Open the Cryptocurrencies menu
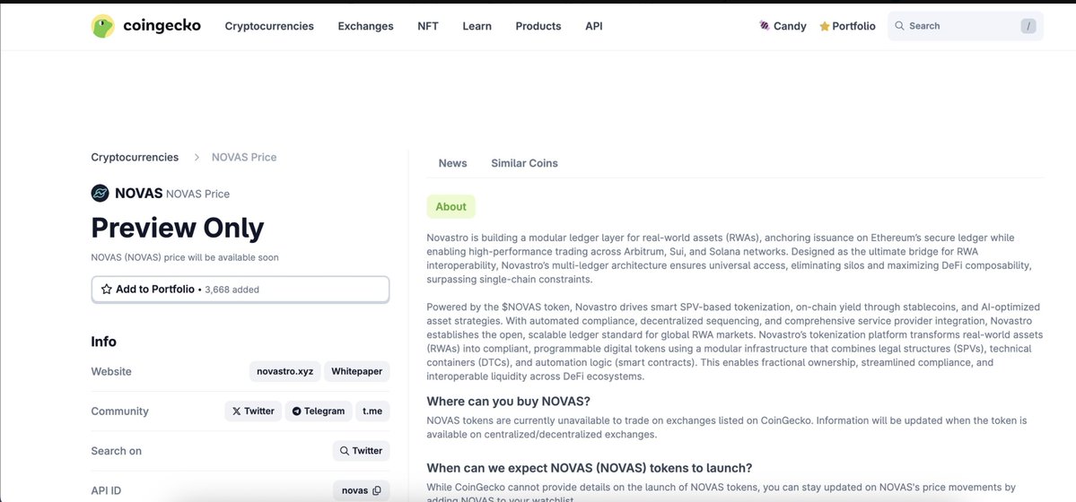 [x=269, y=26]
